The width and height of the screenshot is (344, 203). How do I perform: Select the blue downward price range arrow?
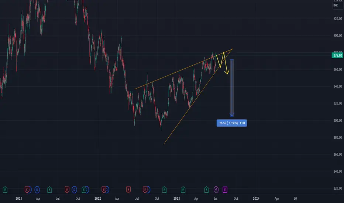pos(232,88)
